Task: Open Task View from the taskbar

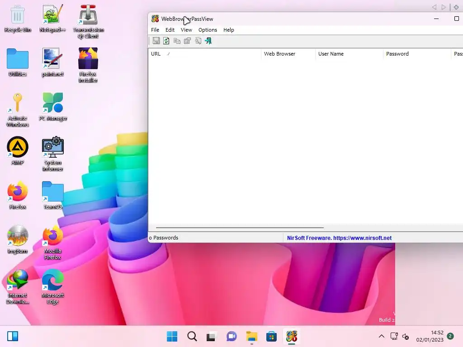Action: coord(212,336)
